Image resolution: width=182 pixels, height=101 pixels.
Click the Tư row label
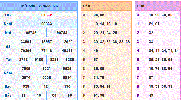tap(8, 60)
